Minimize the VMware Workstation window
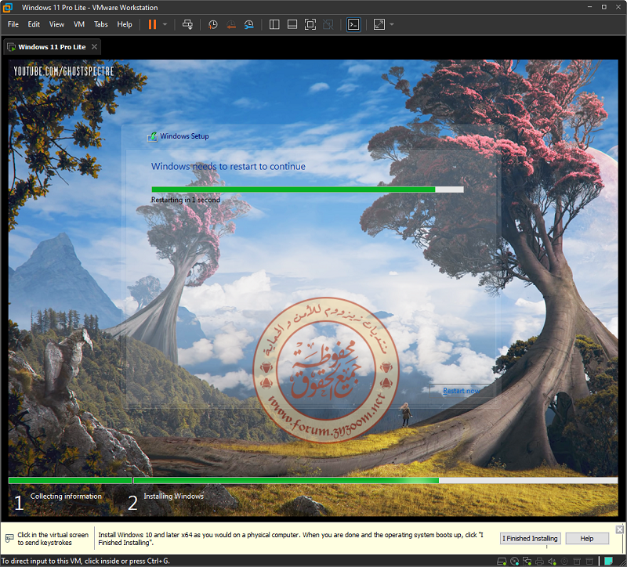This screenshot has width=627, height=567. click(x=589, y=7)
